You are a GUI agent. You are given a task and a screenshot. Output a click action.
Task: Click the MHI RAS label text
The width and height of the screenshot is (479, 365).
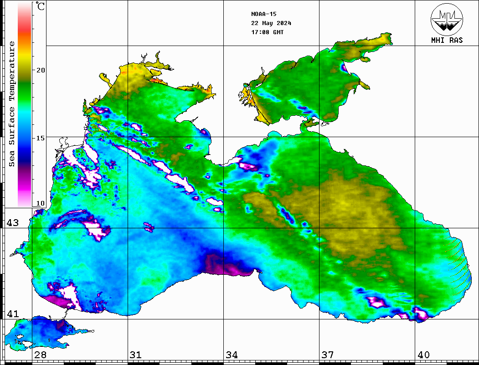point(447,40)
